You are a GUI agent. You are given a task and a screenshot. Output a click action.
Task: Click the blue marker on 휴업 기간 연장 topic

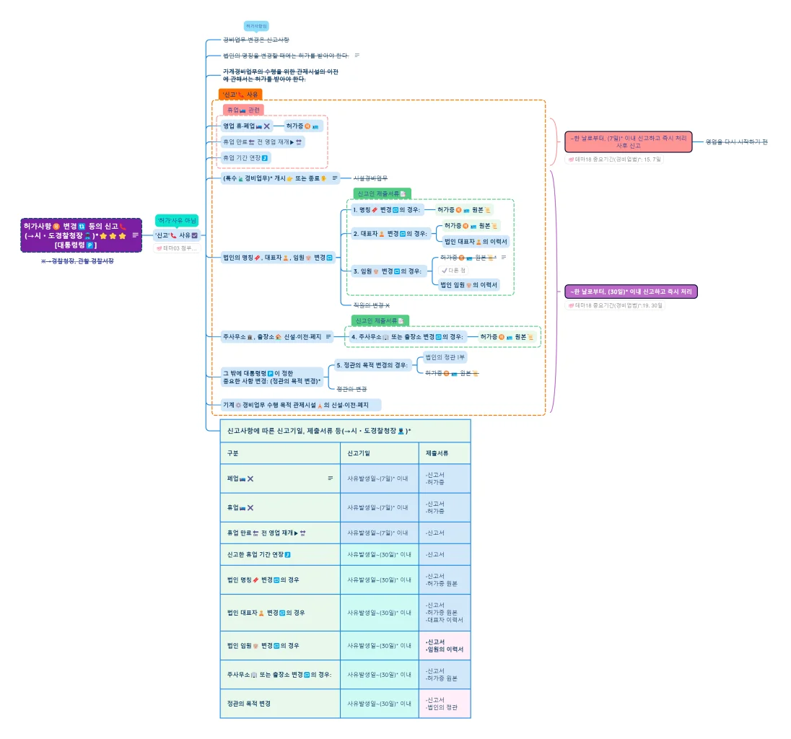[265, 157]
